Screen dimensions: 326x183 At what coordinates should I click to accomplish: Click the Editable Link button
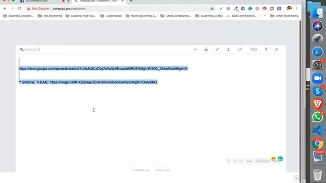tap(141, 170)
